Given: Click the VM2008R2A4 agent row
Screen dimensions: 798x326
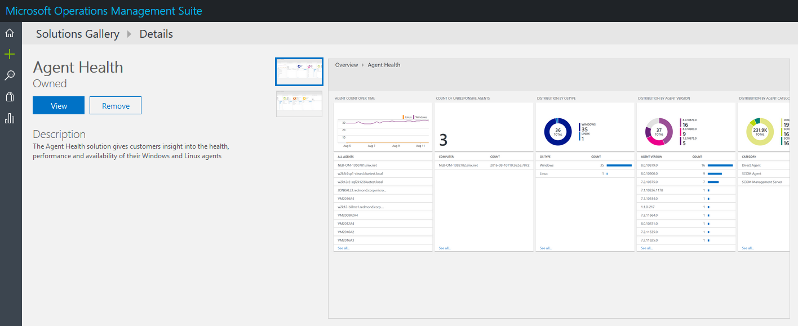Looking at the screenshot, I should pos(383,215).
